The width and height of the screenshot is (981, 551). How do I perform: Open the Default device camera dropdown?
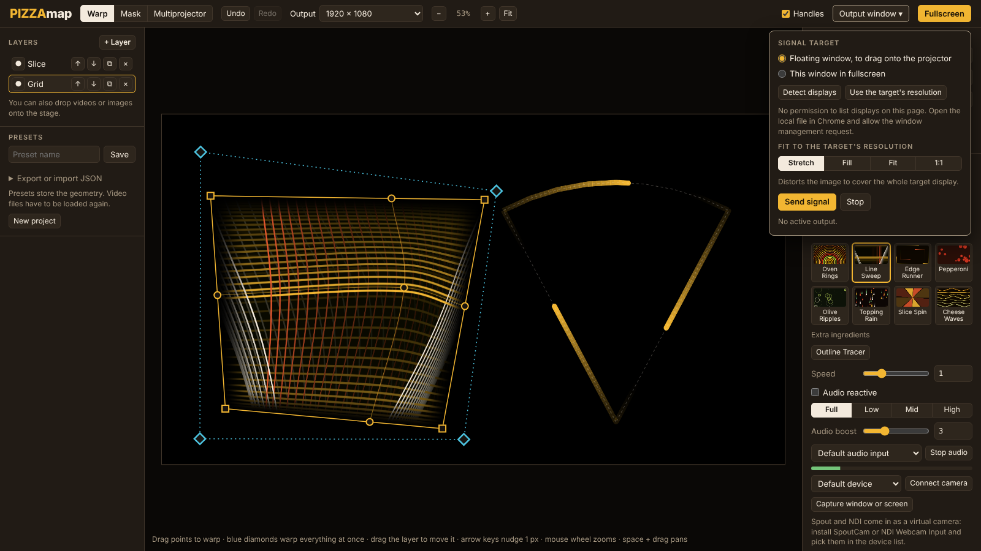[x=856, y=484]
